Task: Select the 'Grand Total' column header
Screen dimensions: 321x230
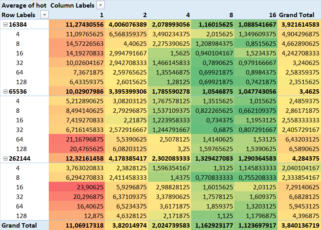Action: pos(297,15)
